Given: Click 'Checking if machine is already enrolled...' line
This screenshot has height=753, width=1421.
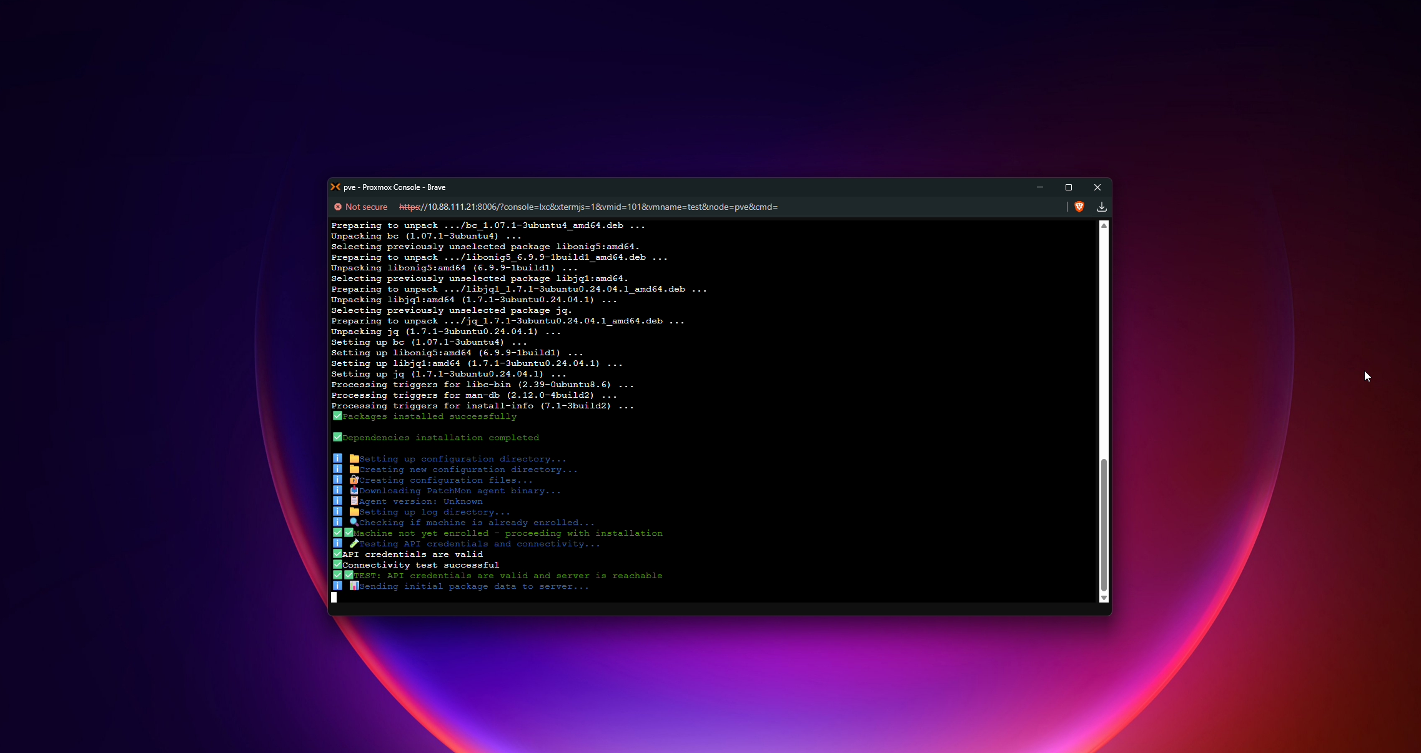Looking at the screenshot, I should (x=463, y=523).
